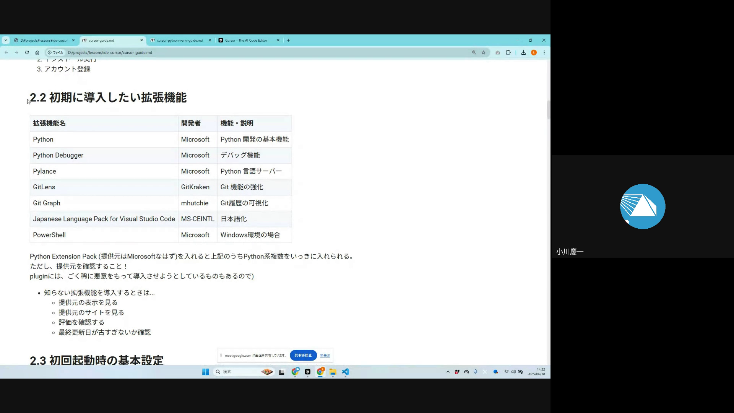Click the zoom magnifier in address bar
734x413 pixels.
tap(474, 52)
